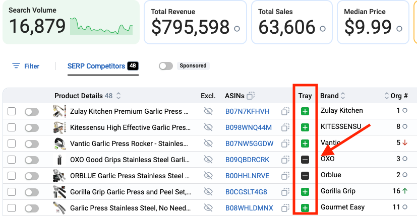This screenshot has height=216, width=417.
Task: Copy ASIN B07NW5GGDW
Action: pos(285,143)
